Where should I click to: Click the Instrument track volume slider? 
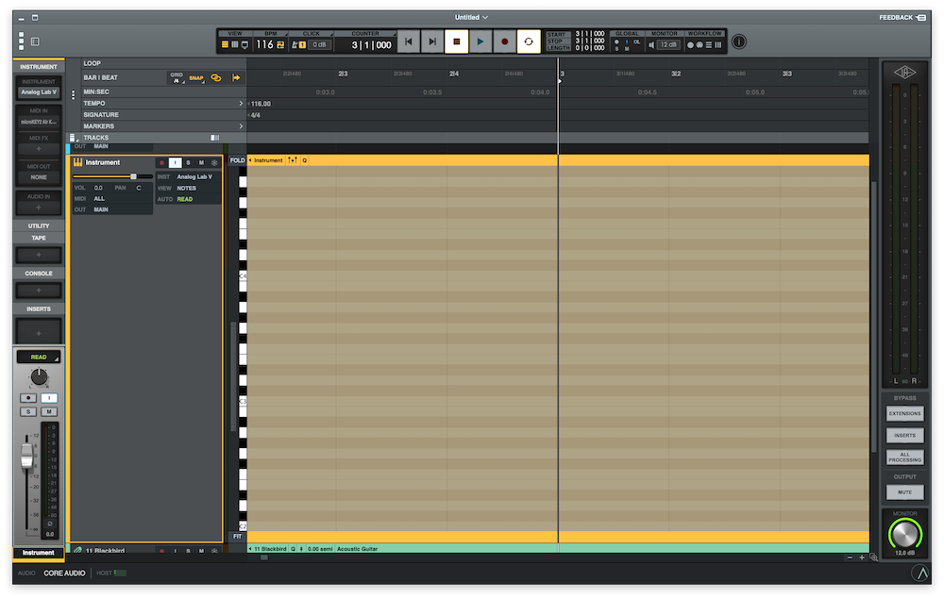pos(133,176)
